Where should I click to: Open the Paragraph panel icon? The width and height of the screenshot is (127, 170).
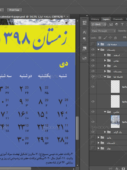coord(84,39)
